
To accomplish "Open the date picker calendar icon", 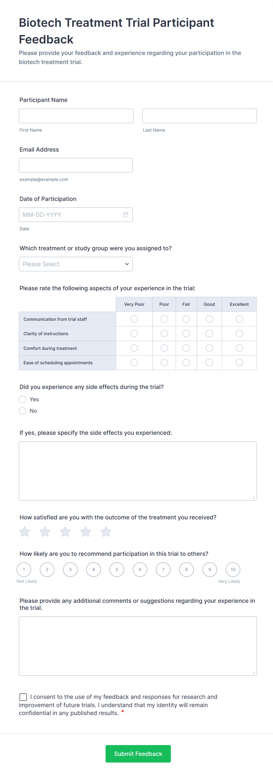I will click(126, 214).
